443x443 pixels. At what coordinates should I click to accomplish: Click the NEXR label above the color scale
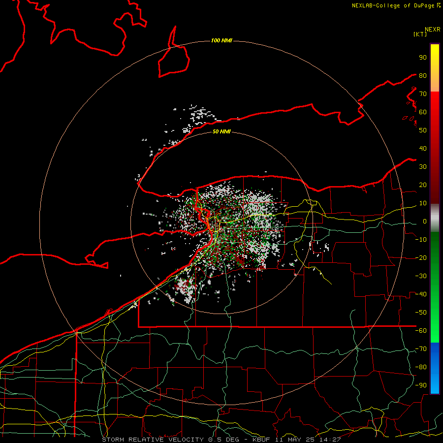pyautogui.click(x=433, y=30)
